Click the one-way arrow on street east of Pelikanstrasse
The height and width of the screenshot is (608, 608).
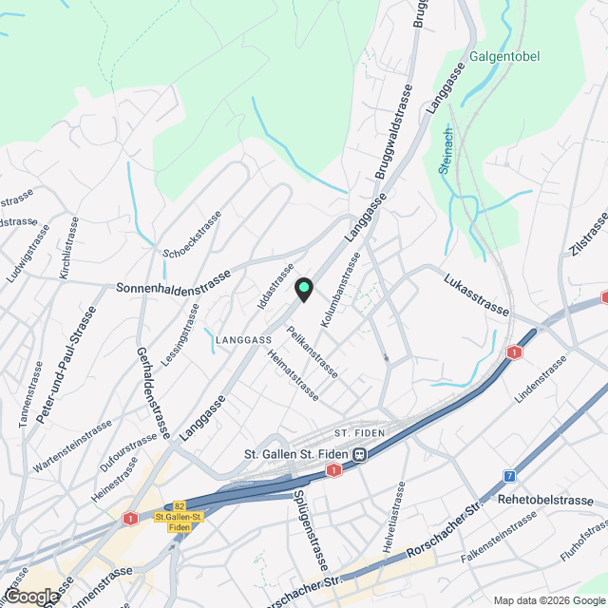[x=386, y=357]
